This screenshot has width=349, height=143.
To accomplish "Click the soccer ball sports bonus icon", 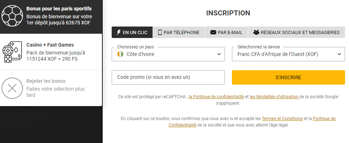I will [x=12, y=16].
